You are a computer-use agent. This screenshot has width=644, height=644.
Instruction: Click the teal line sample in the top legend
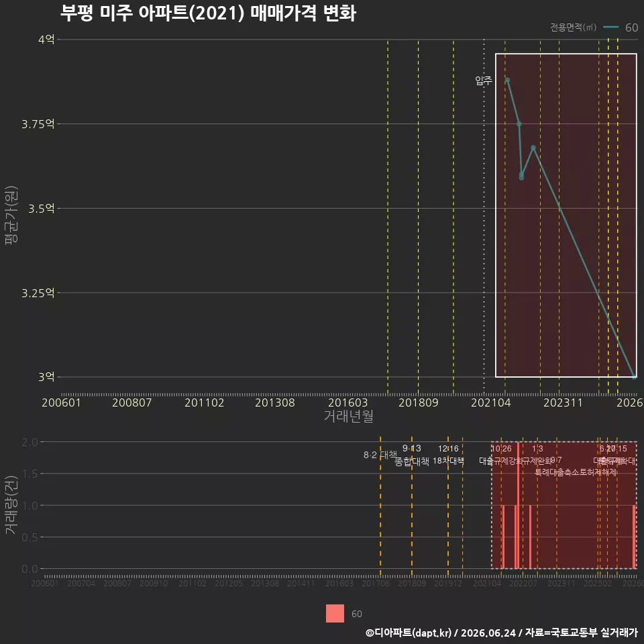[610, 28]
